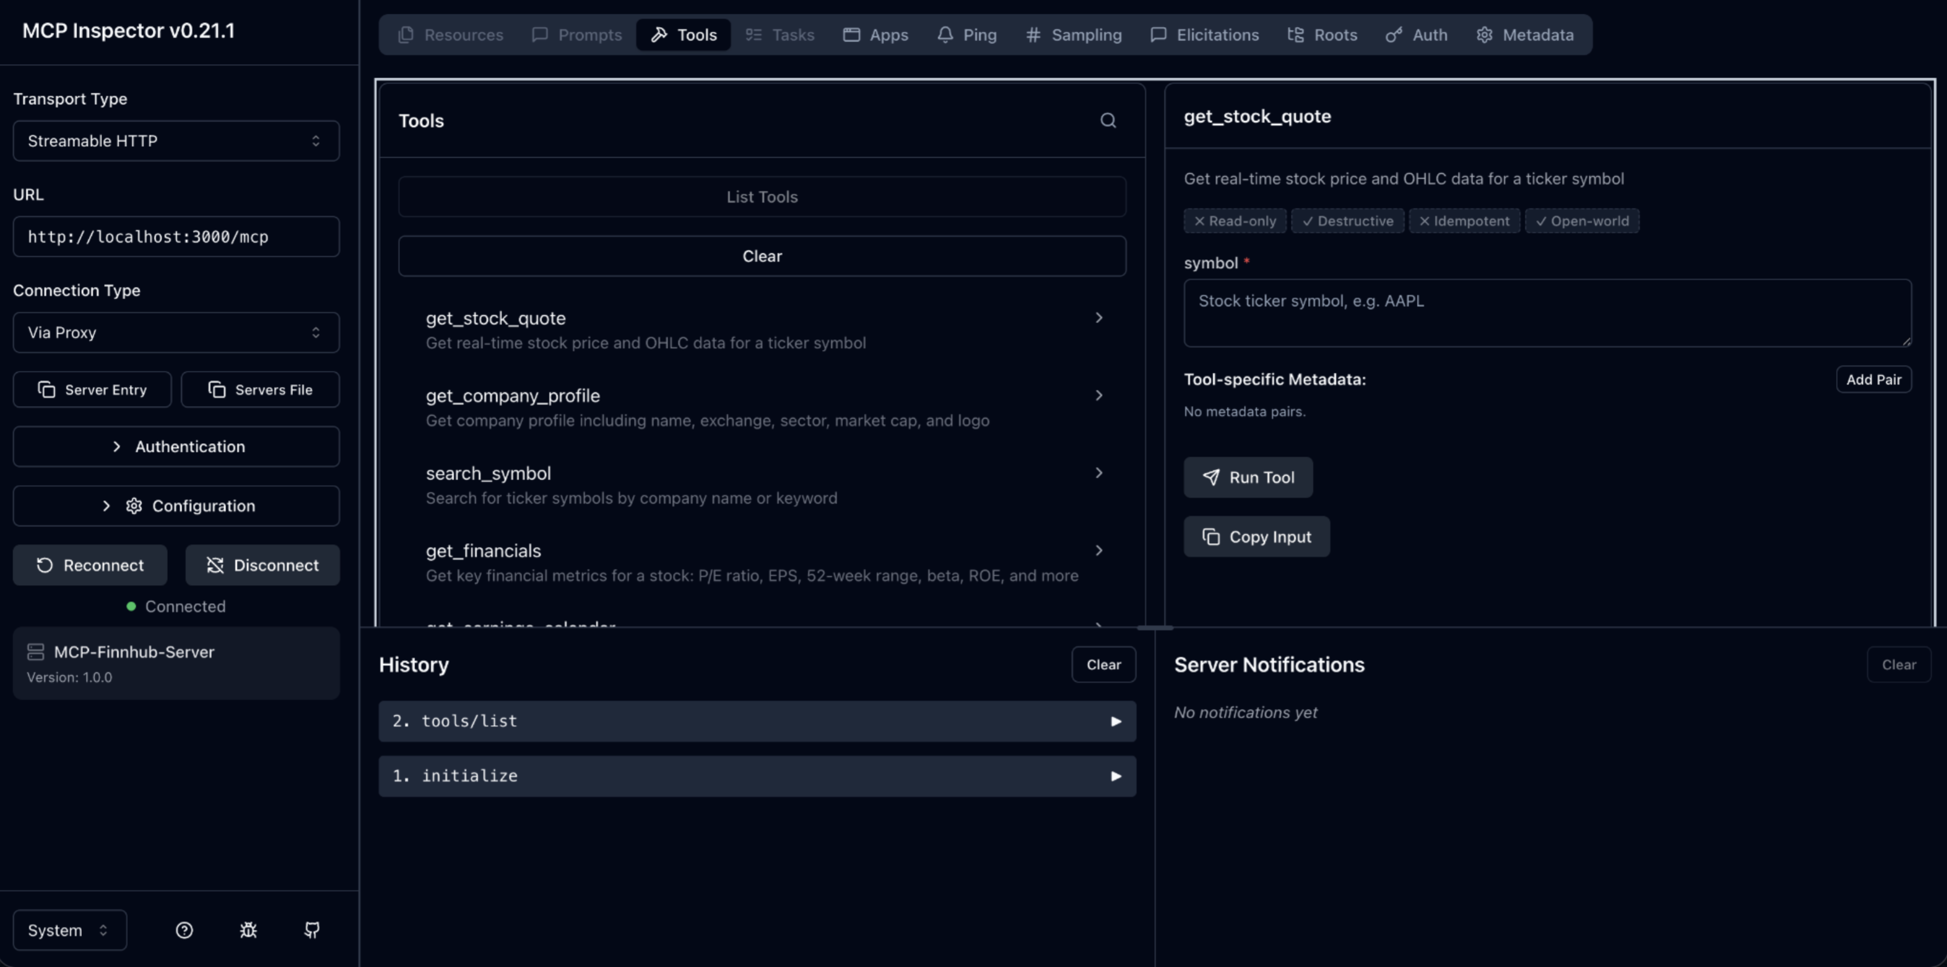Click the symbol text input
The height and width of the screenshot is (967, 1947).
pos(1548,313)
